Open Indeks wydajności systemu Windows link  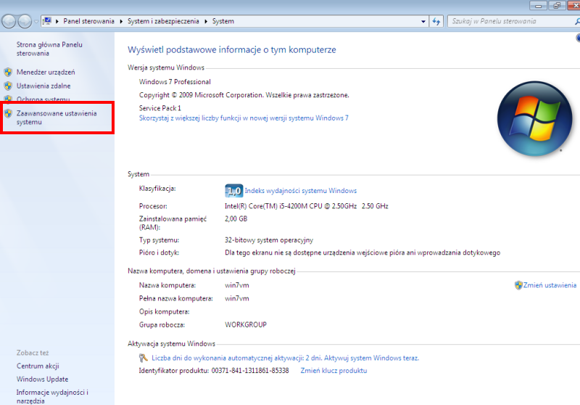tap(301, 191)
